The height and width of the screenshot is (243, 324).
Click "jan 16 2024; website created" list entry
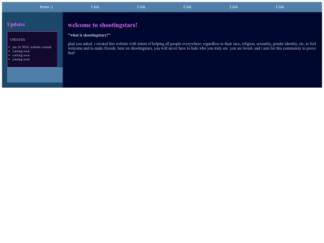(x=32, y=47)
